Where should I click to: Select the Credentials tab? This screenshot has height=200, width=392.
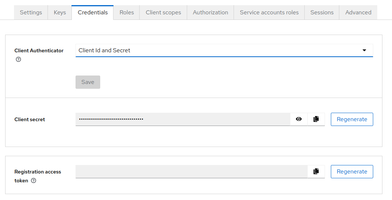(92, 13)
